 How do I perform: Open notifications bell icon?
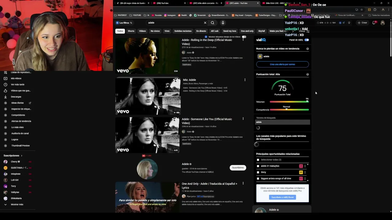(374, 23)
